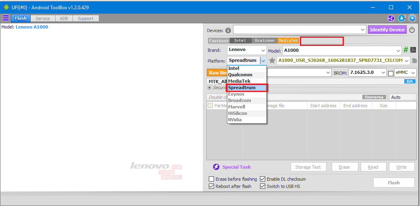Click the Read button

[373, 167]
